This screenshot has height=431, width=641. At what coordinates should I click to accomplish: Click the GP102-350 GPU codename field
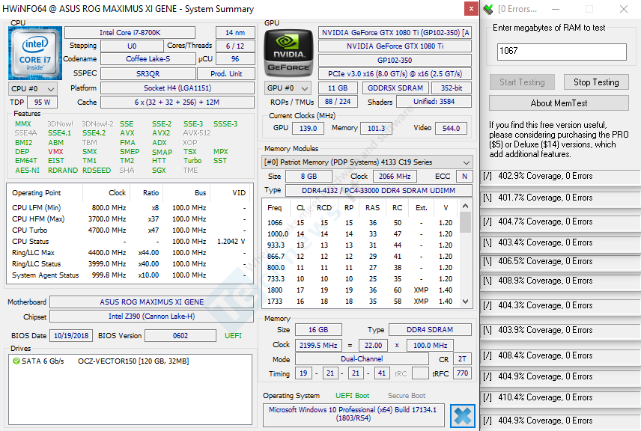tap(395, 61)
